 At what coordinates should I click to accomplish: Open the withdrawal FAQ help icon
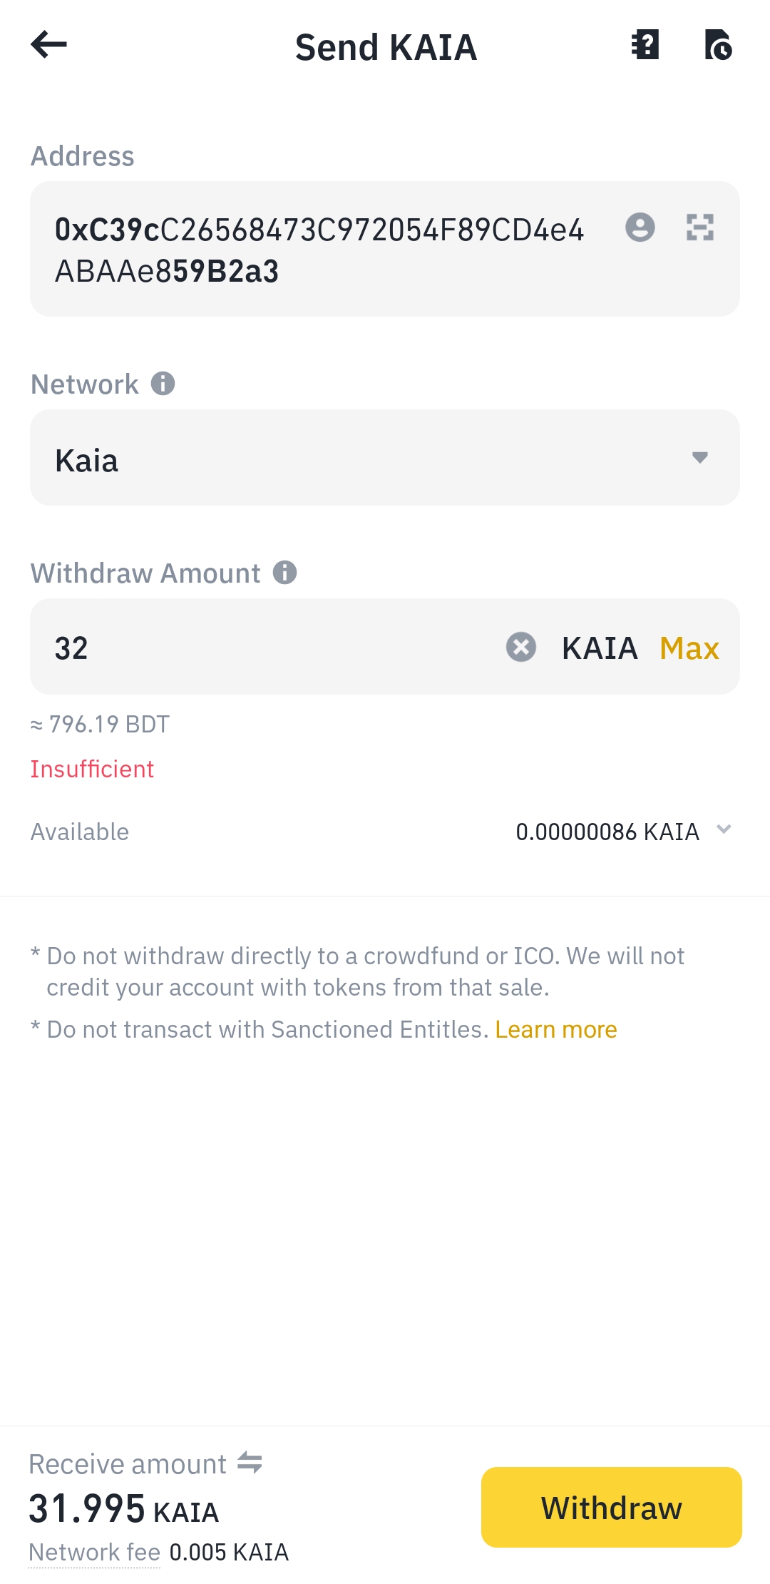(x=645, y=45)
